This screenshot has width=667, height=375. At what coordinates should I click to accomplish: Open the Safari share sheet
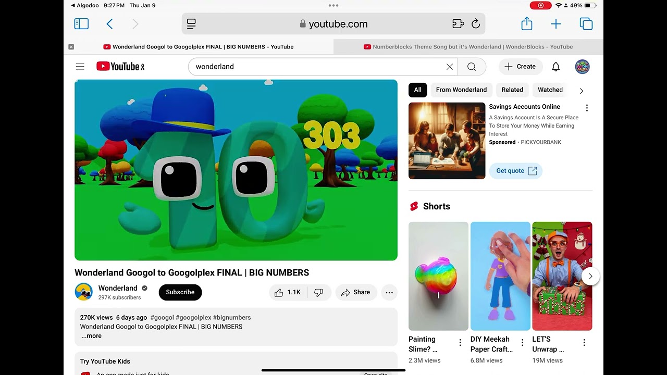(527, 23)
